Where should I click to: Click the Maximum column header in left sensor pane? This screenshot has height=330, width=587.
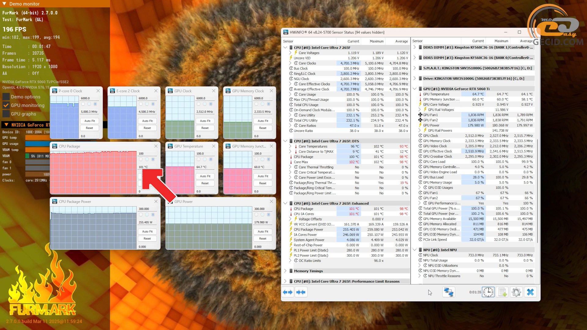click(373, 41)
